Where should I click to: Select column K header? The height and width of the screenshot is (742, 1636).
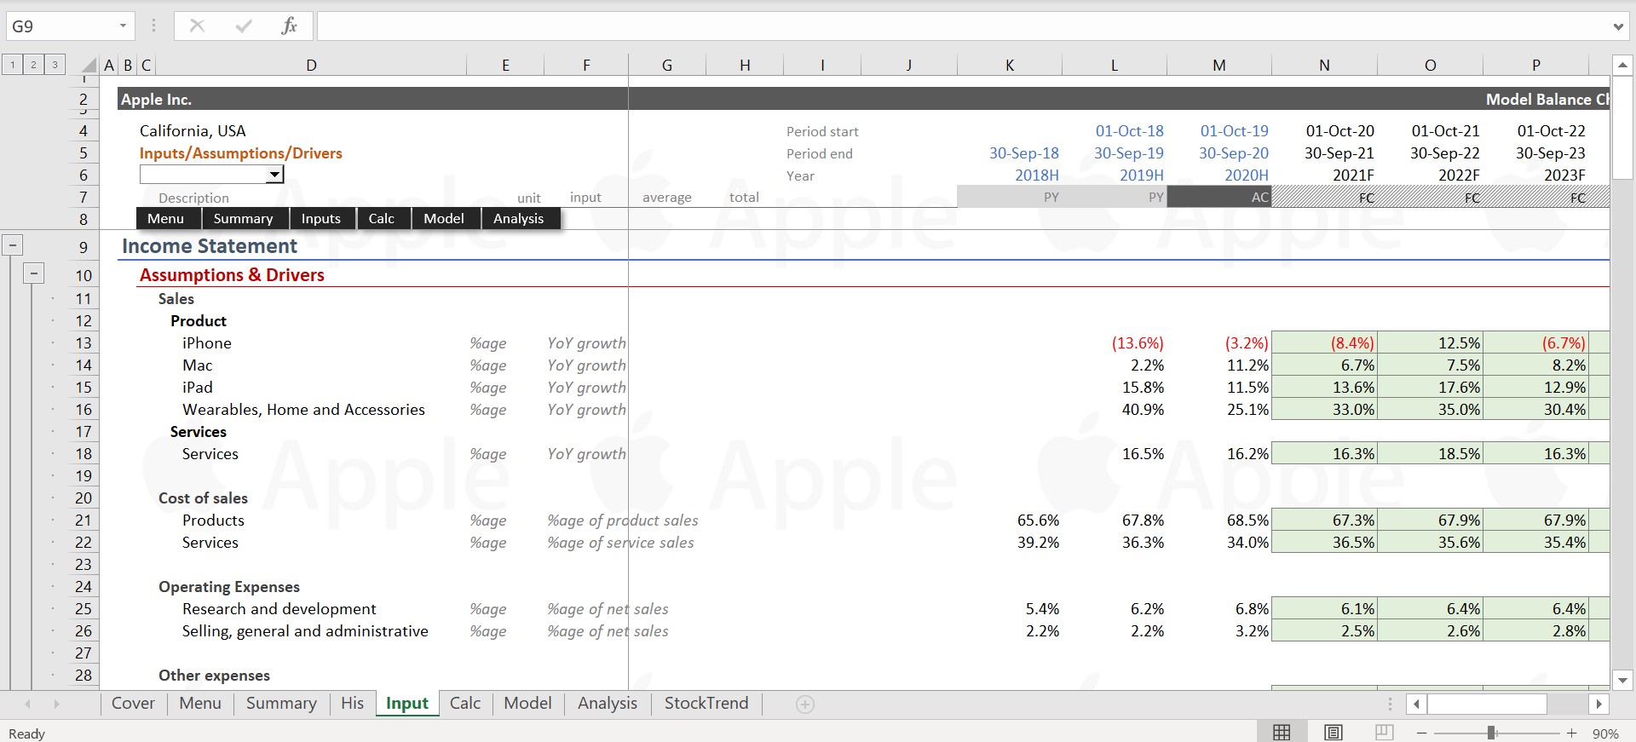[x=1010, y=65]
